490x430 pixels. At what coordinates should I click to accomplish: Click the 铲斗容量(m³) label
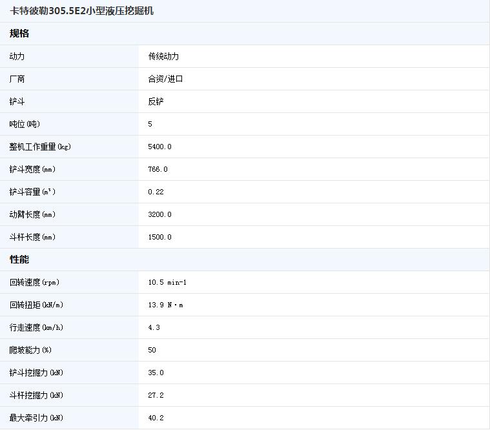click(32, 192)
